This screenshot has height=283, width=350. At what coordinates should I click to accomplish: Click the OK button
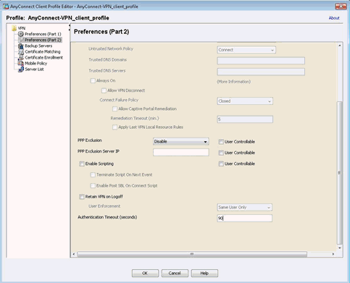coord(145,273)
